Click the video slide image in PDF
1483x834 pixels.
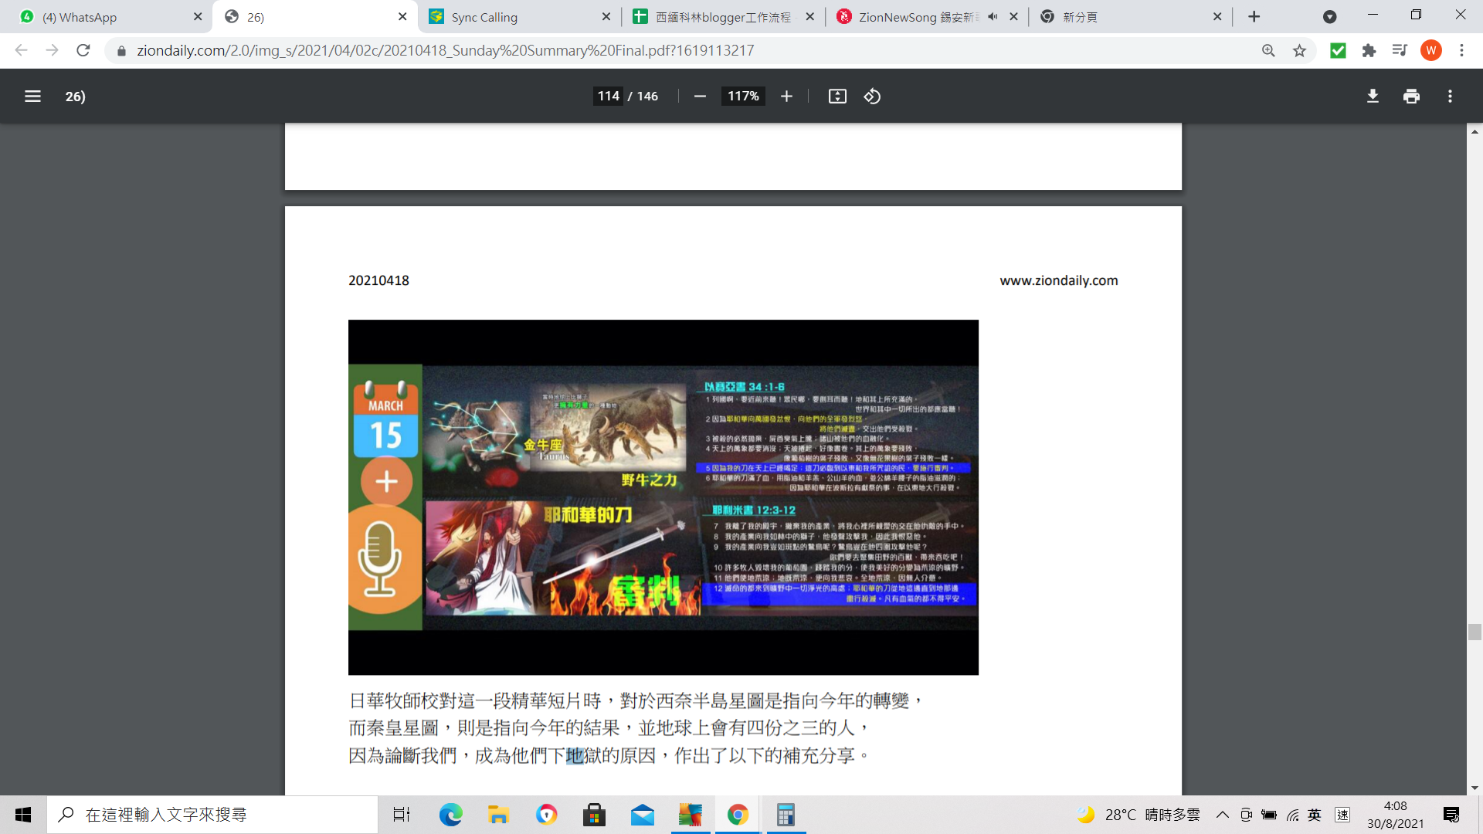[663, 497]
